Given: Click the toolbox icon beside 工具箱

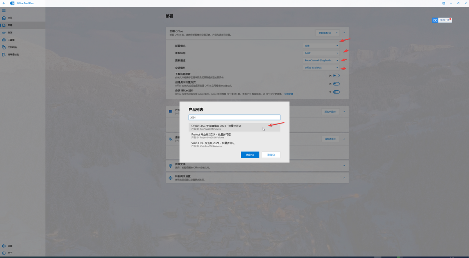Looking at the screenshot, I should (x=4, y=40).
